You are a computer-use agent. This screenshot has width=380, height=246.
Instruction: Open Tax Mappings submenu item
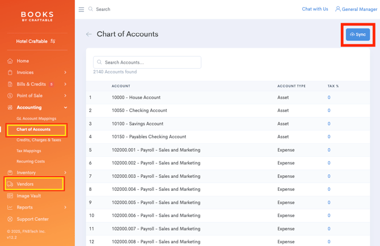click(x=29, y=151)
